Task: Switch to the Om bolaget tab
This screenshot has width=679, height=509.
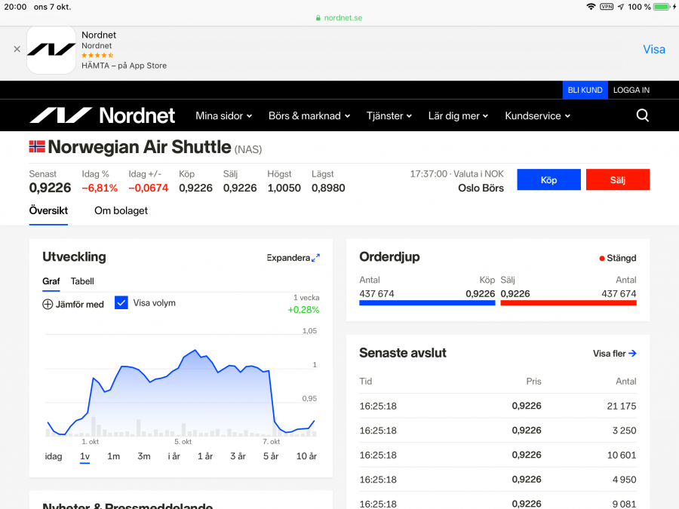Action: pos(121,211)
